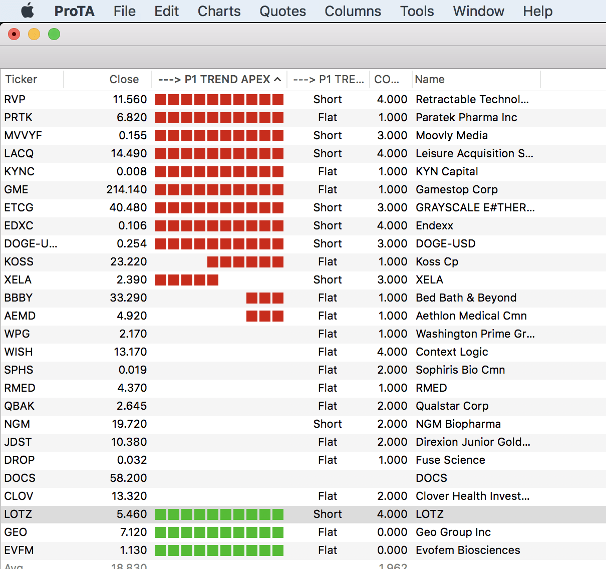This screenshot has height=569, width=606.
Task: Open the Help menu
Action: click(x=537, y=11)
